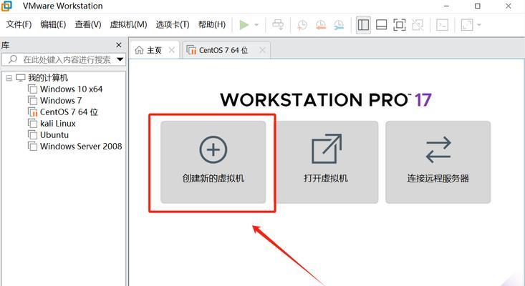This screenshot has height=286, width=525.
Task: Open the 文件(F) menu
Action: click(19, 24)
